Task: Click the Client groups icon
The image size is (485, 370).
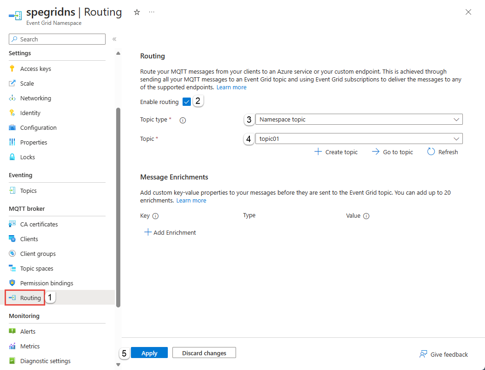Action: [12, 254]
